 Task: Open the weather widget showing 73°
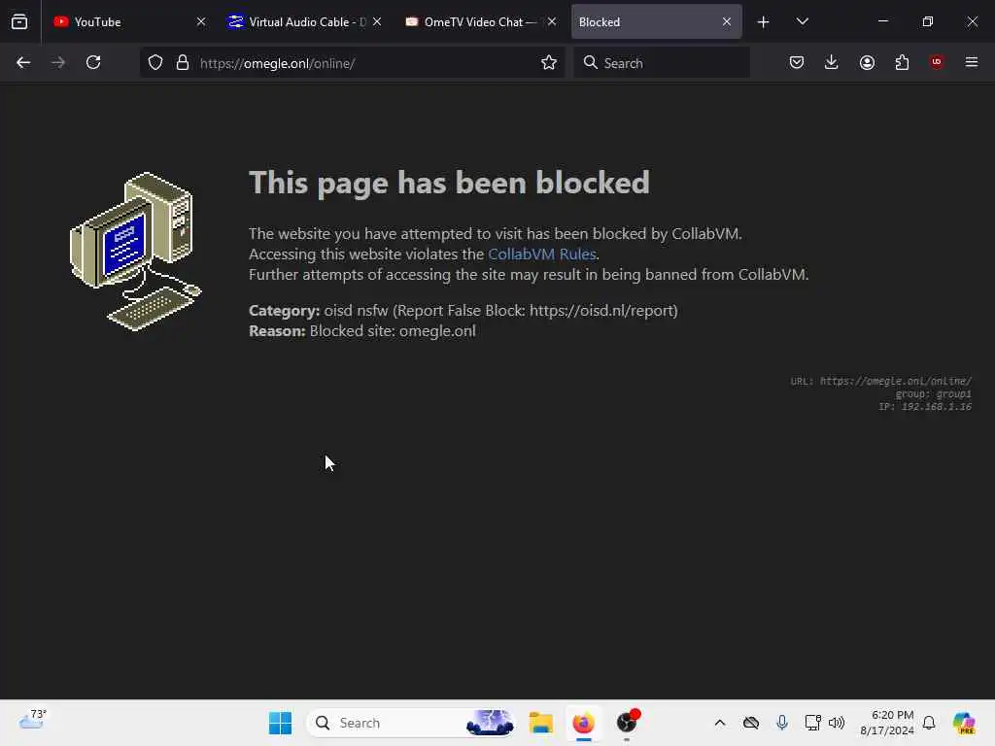[33, 722]
